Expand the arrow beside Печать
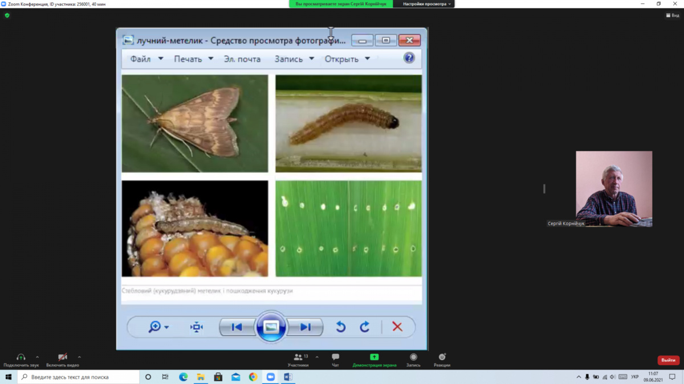Viewport: 684px width, 384px height. click(x=210, y=59)
